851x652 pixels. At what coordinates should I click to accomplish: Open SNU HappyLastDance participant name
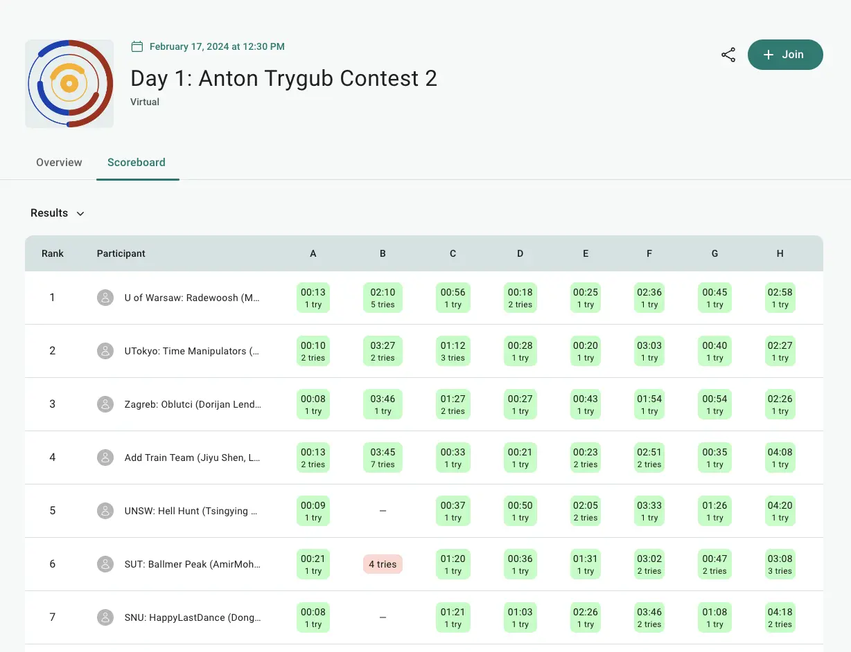[x=192, y=617]
